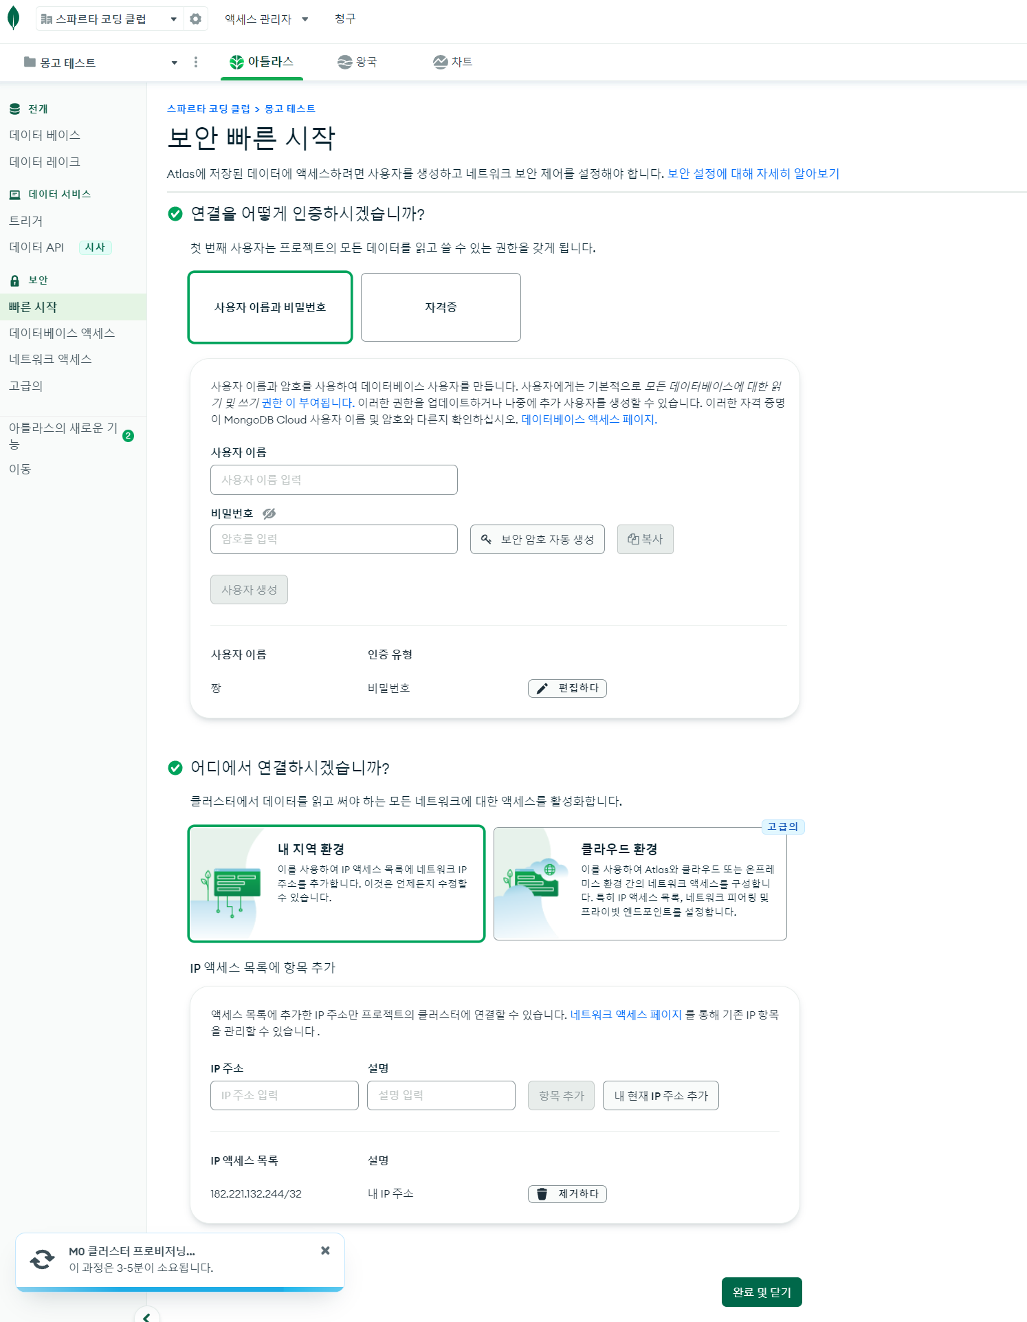This screenshot has height=1322, width=1027.
Task: Click the copy clipboard icon in 복사 button
Action: click(x=633, y=540)
